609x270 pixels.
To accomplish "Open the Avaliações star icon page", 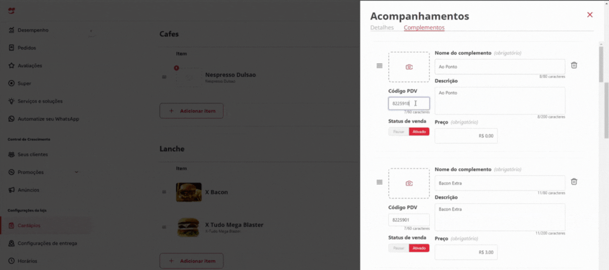I will point(29,65).
